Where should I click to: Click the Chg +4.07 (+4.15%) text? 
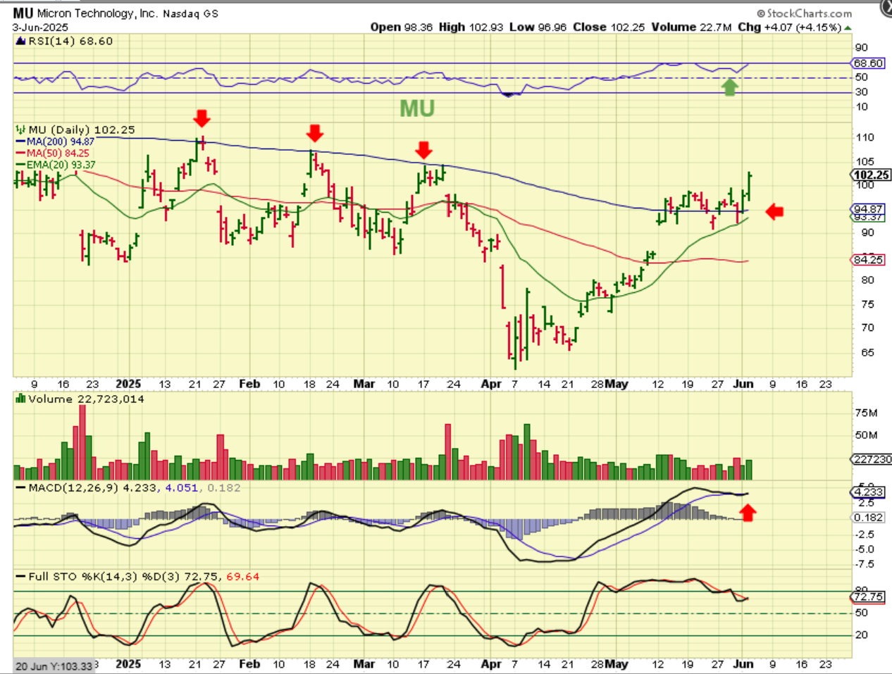pos(789,27)
